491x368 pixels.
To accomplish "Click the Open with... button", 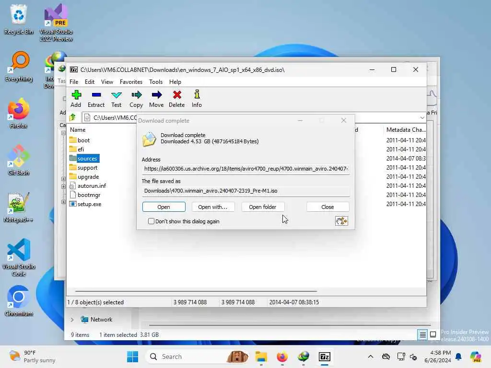I will click(x=212, y=207).
